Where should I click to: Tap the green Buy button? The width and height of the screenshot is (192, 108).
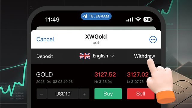[x=108, y=94]
